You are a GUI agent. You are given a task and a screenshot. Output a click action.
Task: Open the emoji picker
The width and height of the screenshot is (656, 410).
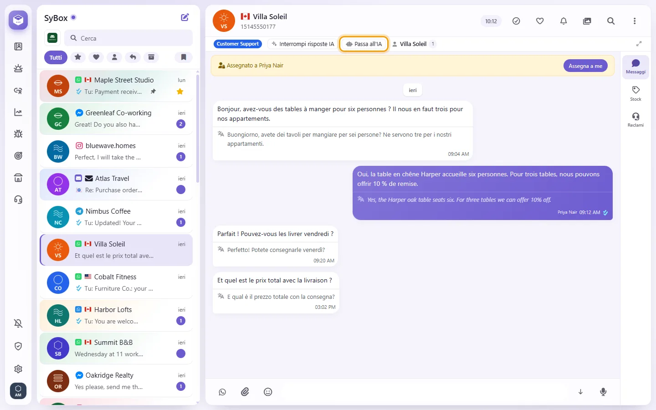point(268,392)
